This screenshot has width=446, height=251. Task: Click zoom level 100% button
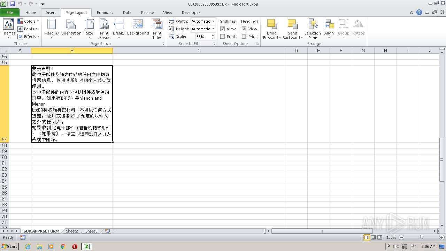[391, 237]
